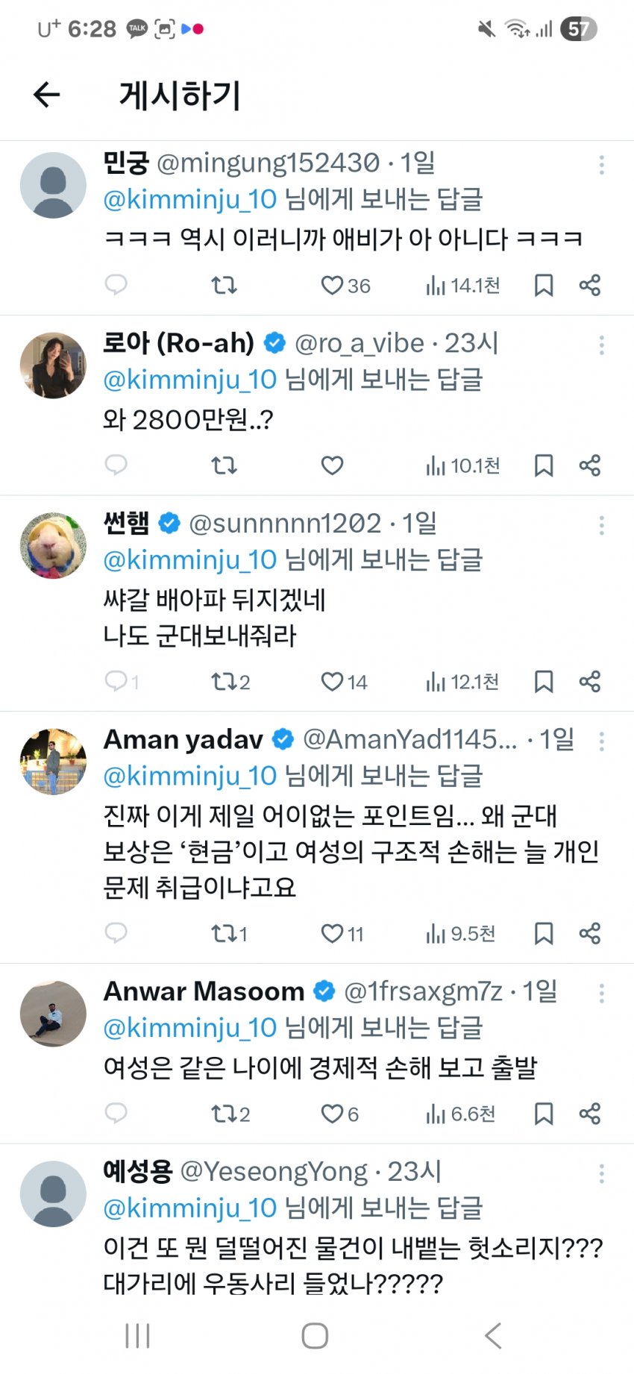Bookmark 썬햄's reply
Viewport: 634px width, 1374px height.
click(x=544, y=682)
